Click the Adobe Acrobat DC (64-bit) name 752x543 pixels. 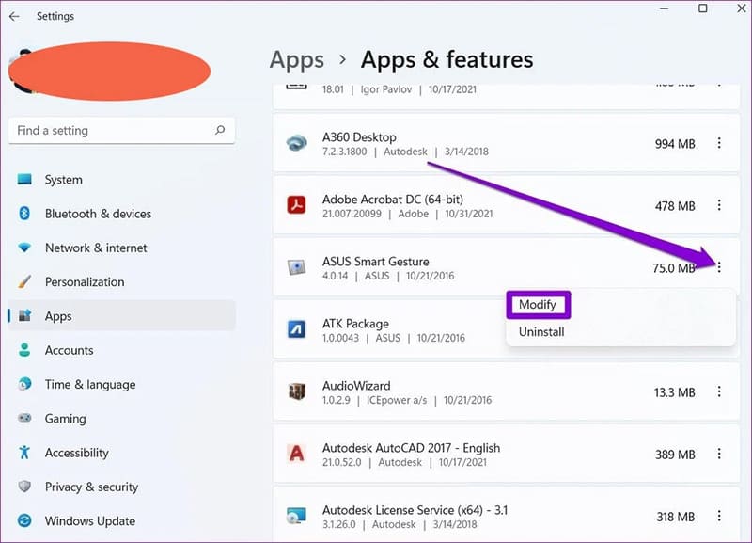[x=393, y=200]
